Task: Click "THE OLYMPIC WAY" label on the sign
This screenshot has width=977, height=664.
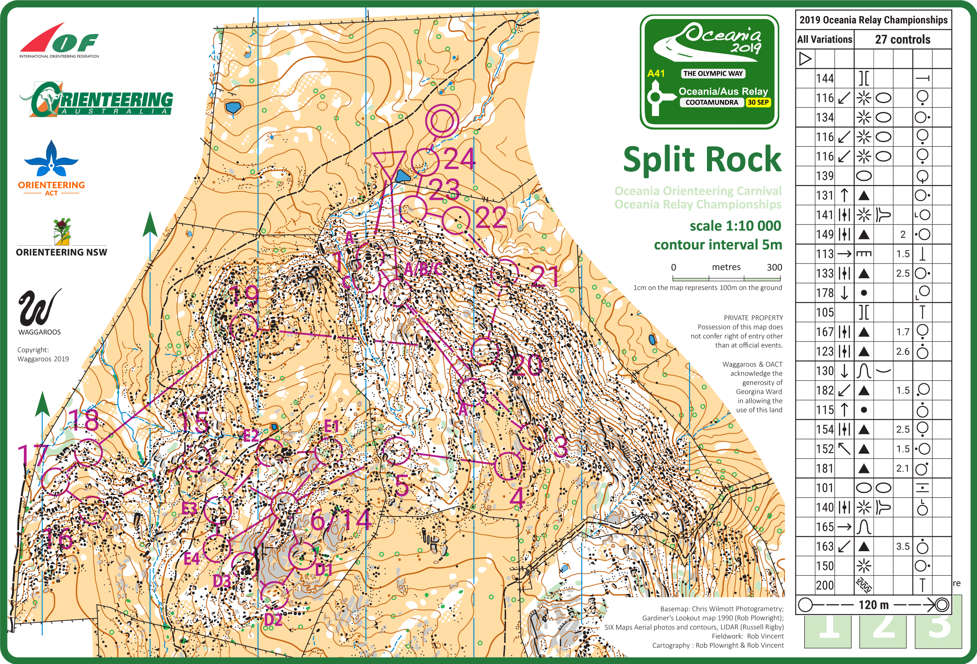Action: (713, 73)
